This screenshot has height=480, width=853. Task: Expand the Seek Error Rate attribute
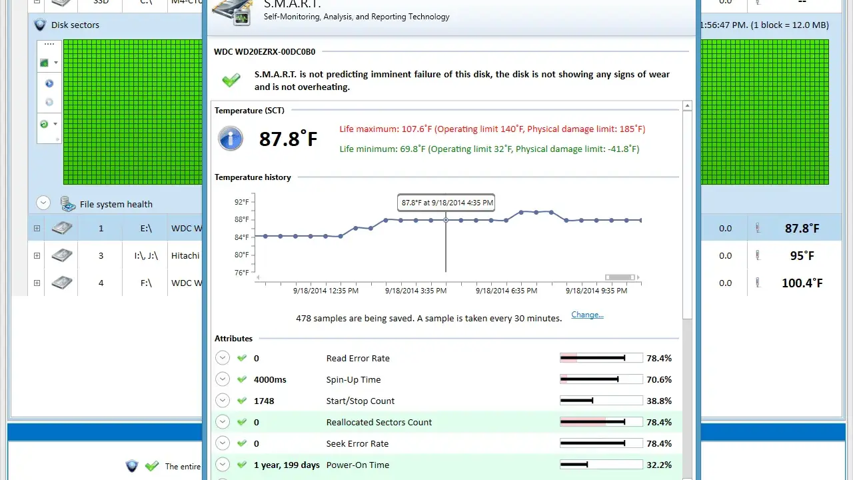pyautogui.click(x=223, y=443)
